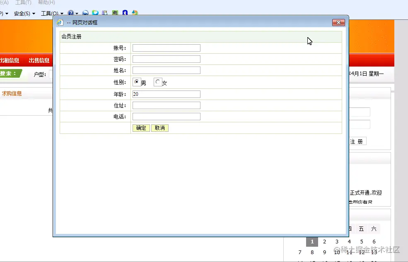This screenshot has width=408, height=262.
Task: Select the 女 gender radio button
Action: (157, 82)
